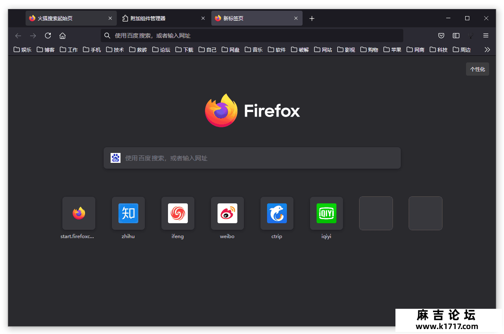This screenshot has width=504, height=334.
Task: Open the 自己 bookmark folder
Action: [207, 50]
